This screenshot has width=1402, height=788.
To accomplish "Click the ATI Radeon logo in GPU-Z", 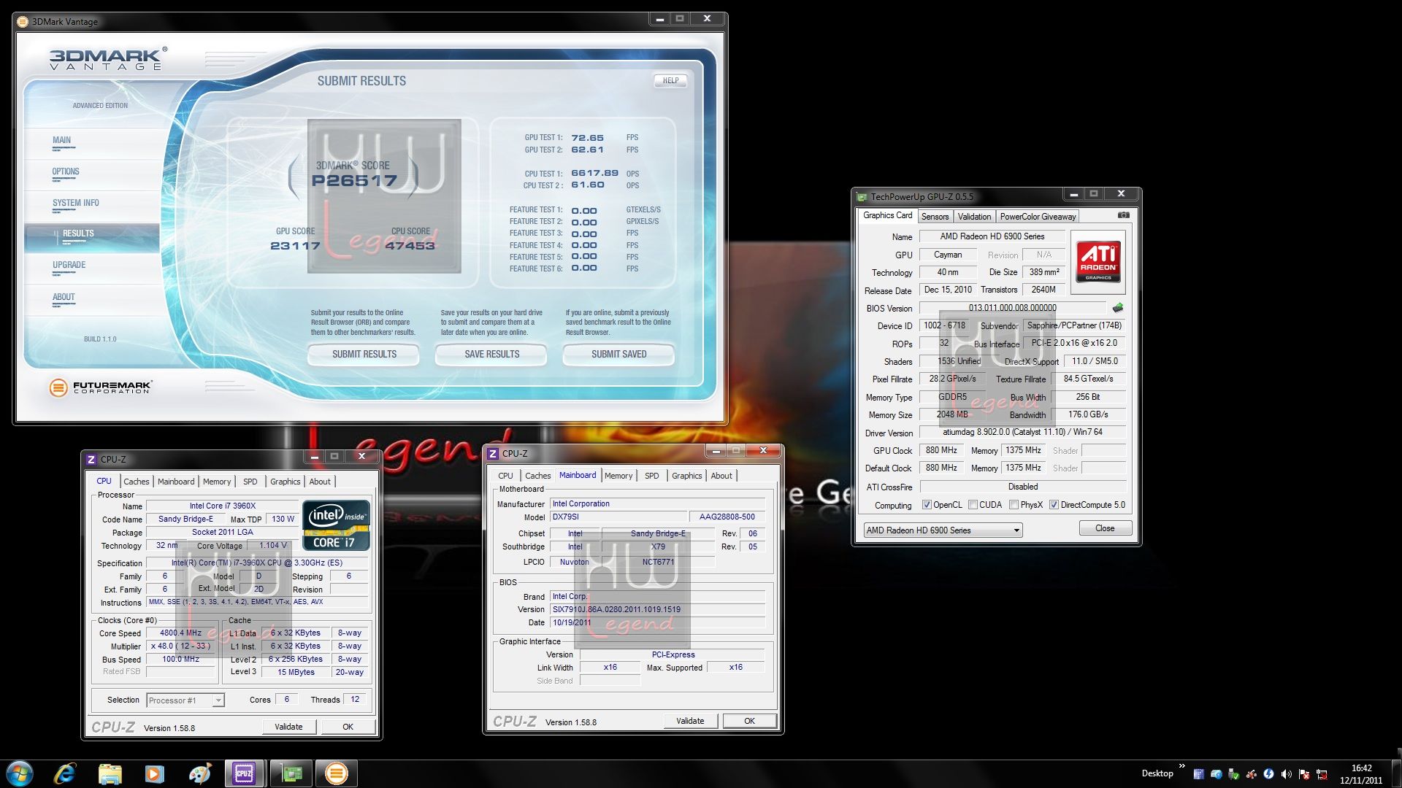I will [1098, 261].
